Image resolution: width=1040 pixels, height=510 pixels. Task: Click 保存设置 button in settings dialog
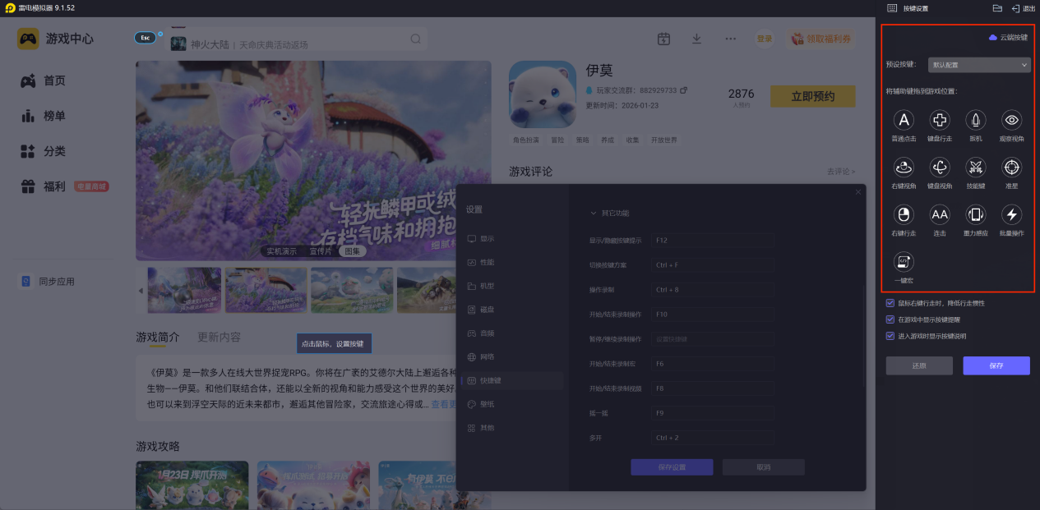point(672,467)
